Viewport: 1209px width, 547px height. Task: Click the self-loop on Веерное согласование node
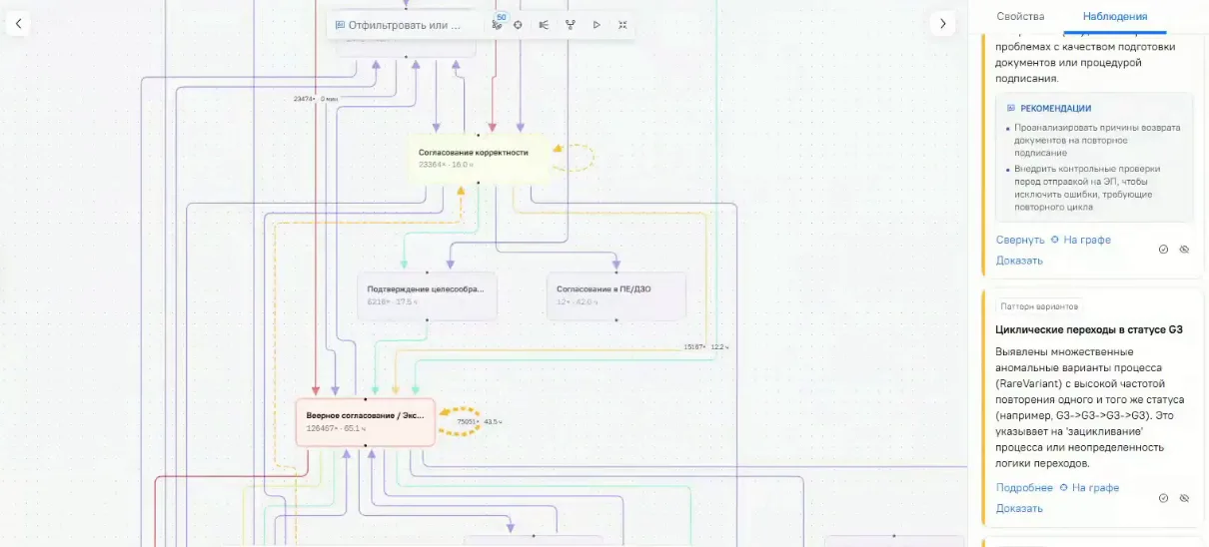(x=460, y=421)
